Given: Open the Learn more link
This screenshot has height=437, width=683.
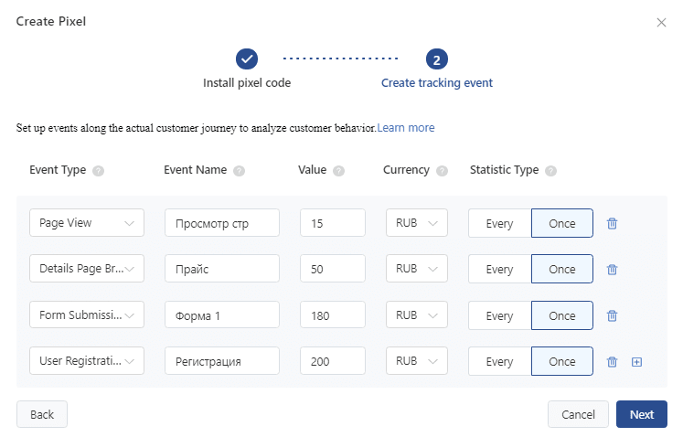Looking at the screenshot, I should point(406,128).
